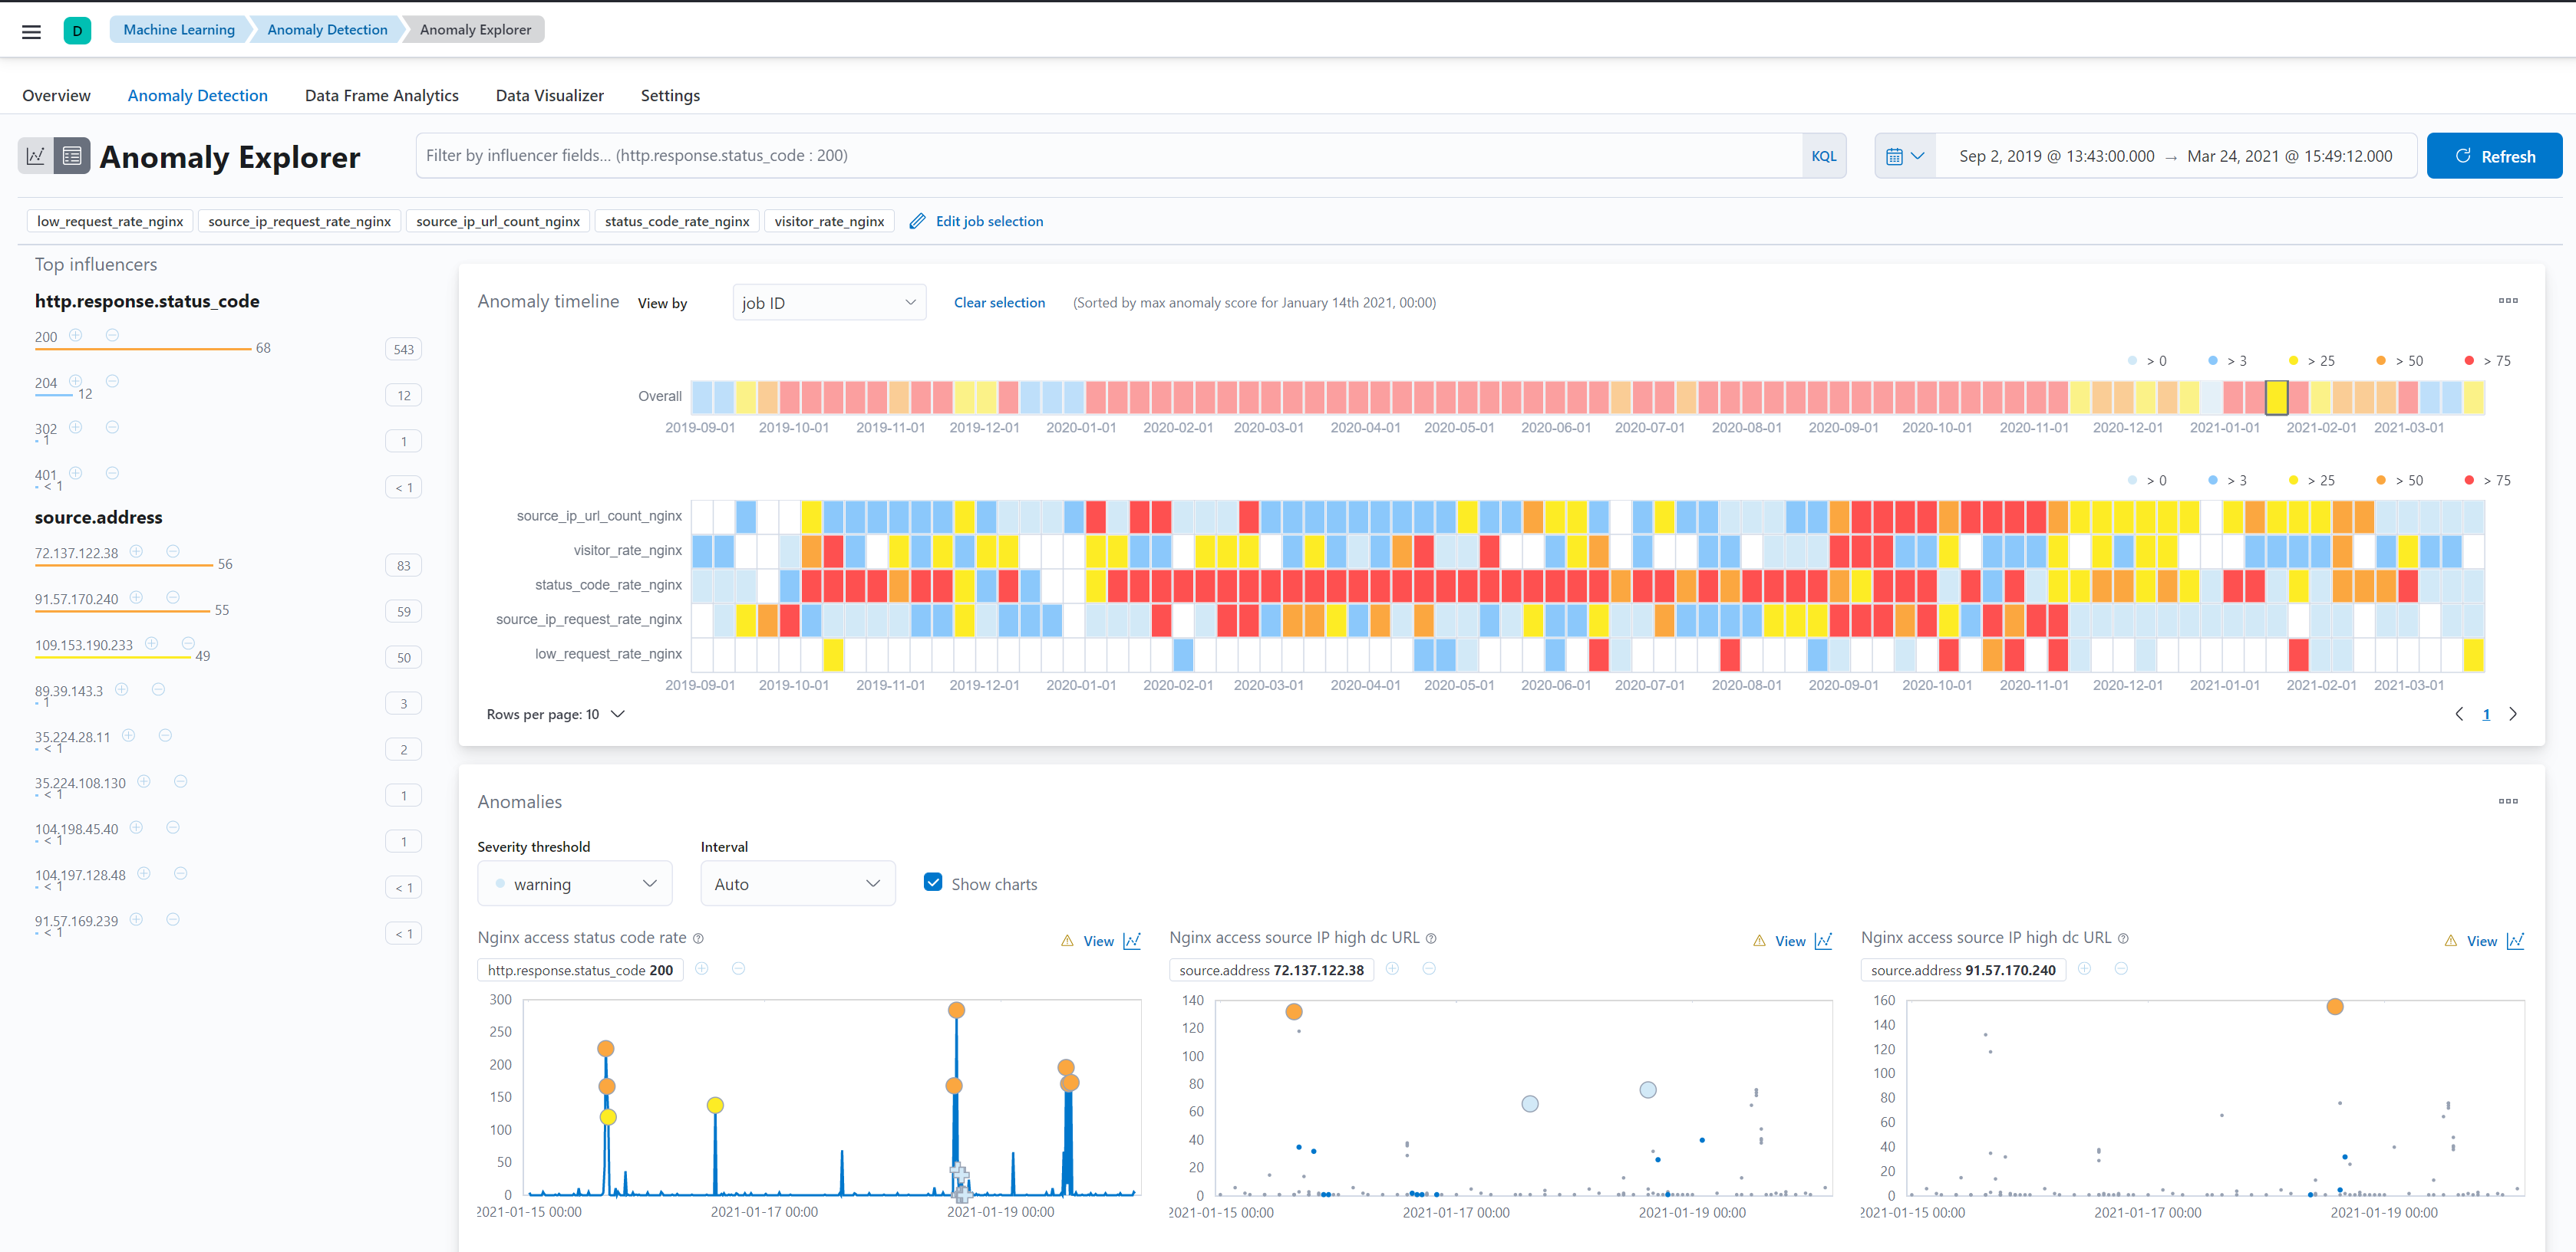Open the date quick menu calendar icon
Viewport: 2576px width, 1252px height.
(1904, 156)
